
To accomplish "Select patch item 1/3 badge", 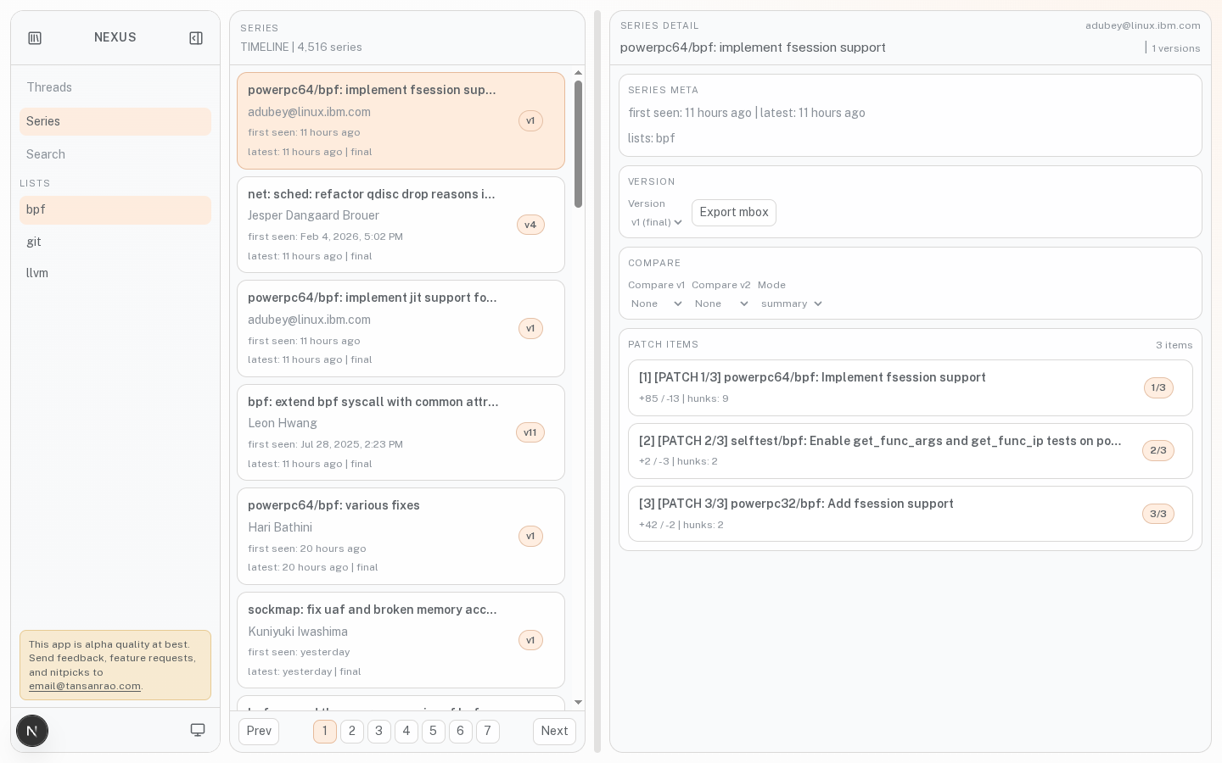I will (x=1158, y=387).
